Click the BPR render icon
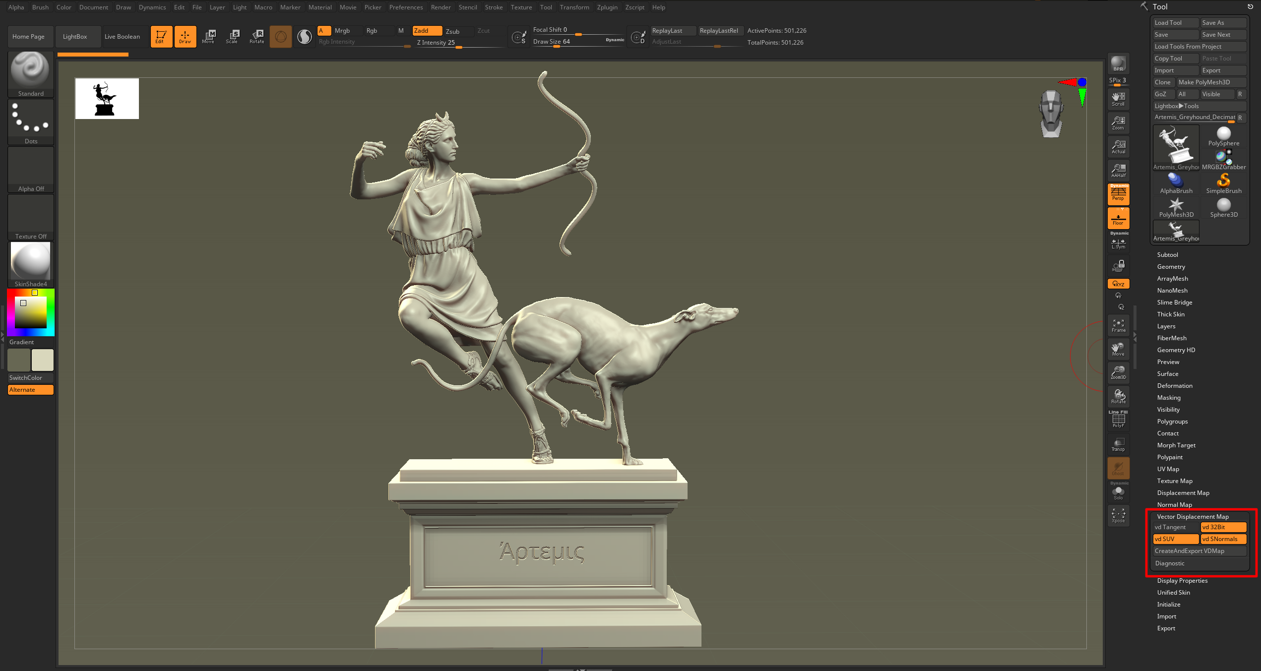The image size is (1261, 671). pyautogui.click(x=1118, y=63)
